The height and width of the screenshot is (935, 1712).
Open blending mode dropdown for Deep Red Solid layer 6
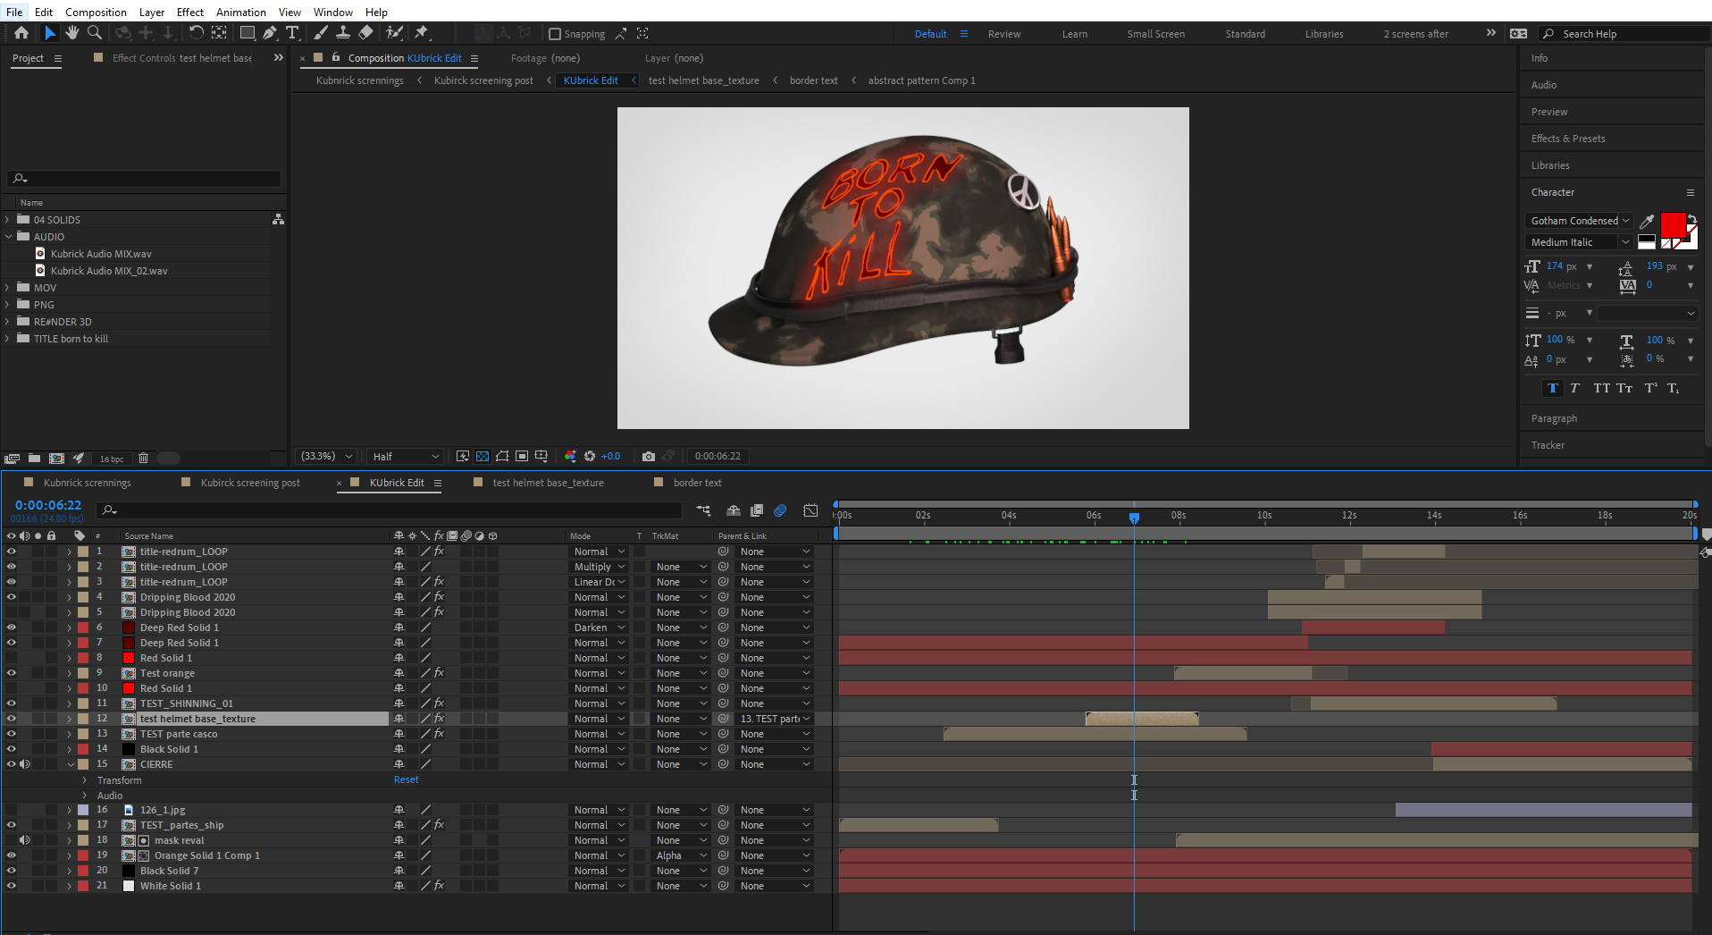[x=599, y=628]
